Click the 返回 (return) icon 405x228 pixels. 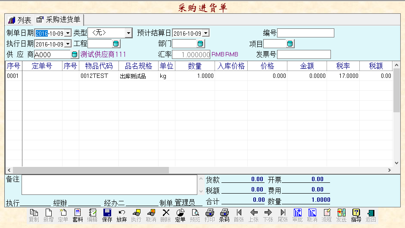pyautogui.click(x=371, y=216)
